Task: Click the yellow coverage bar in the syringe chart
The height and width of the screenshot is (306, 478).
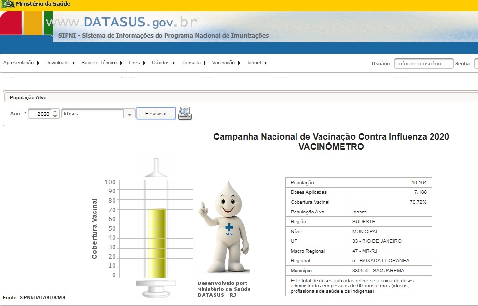Action: coord(157,243)
